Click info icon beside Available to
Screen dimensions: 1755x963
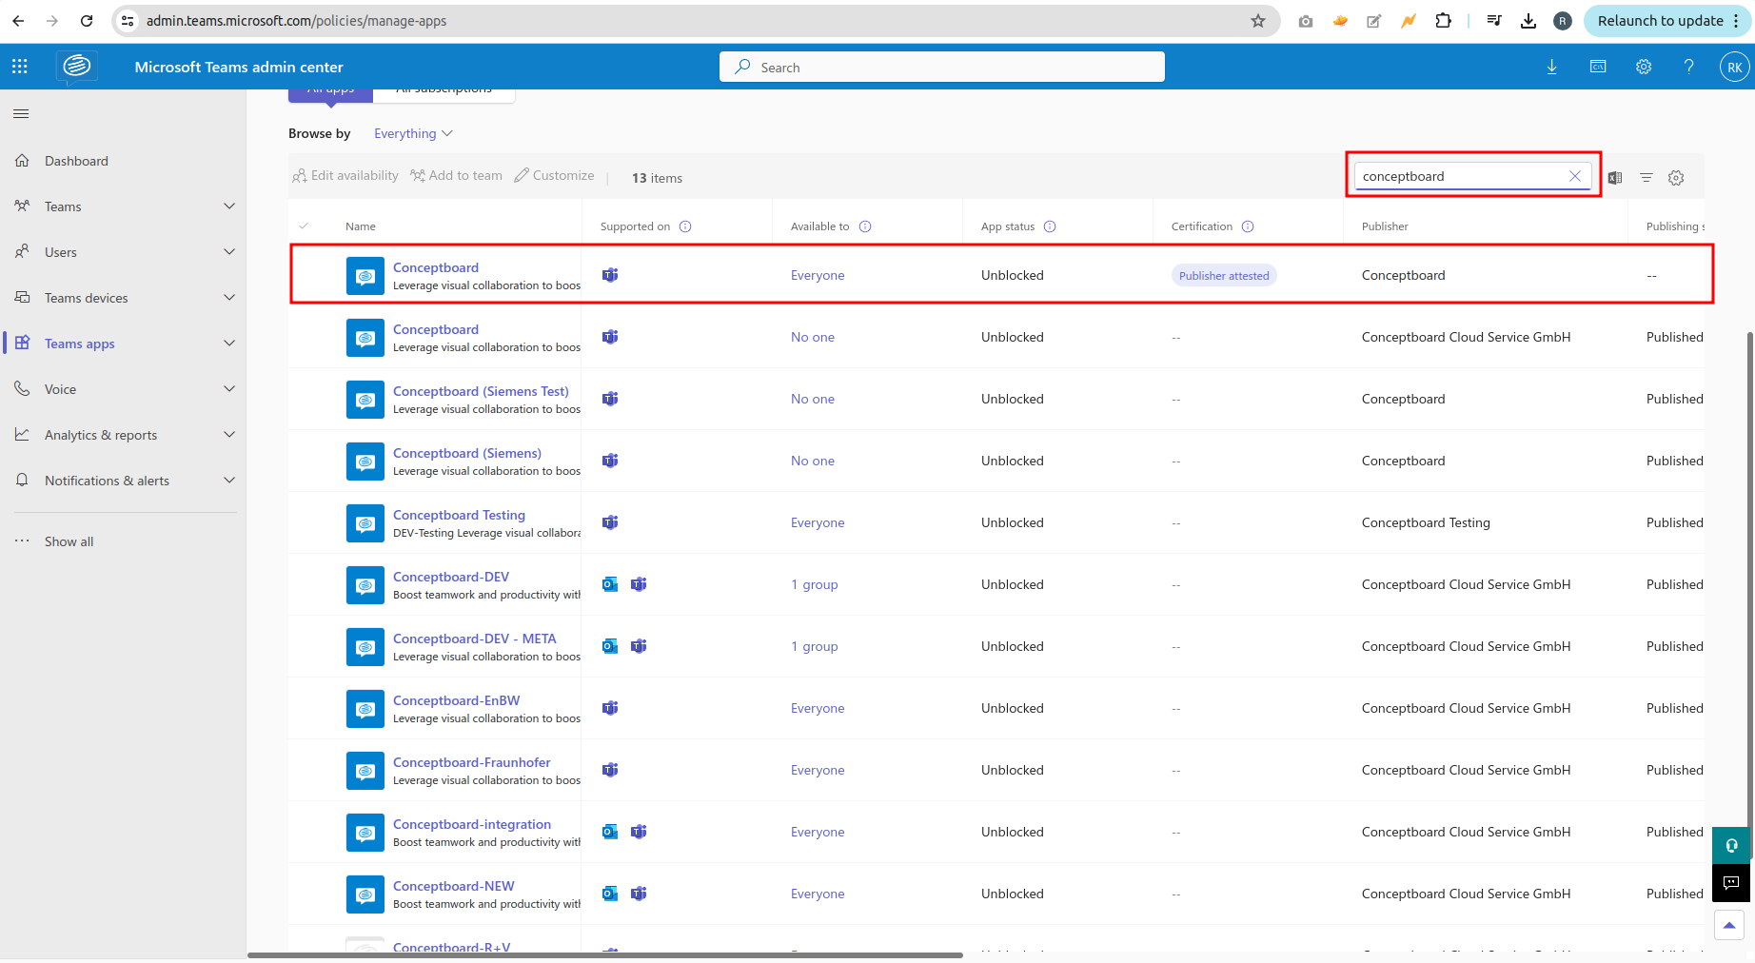click(x=865, y=226)
